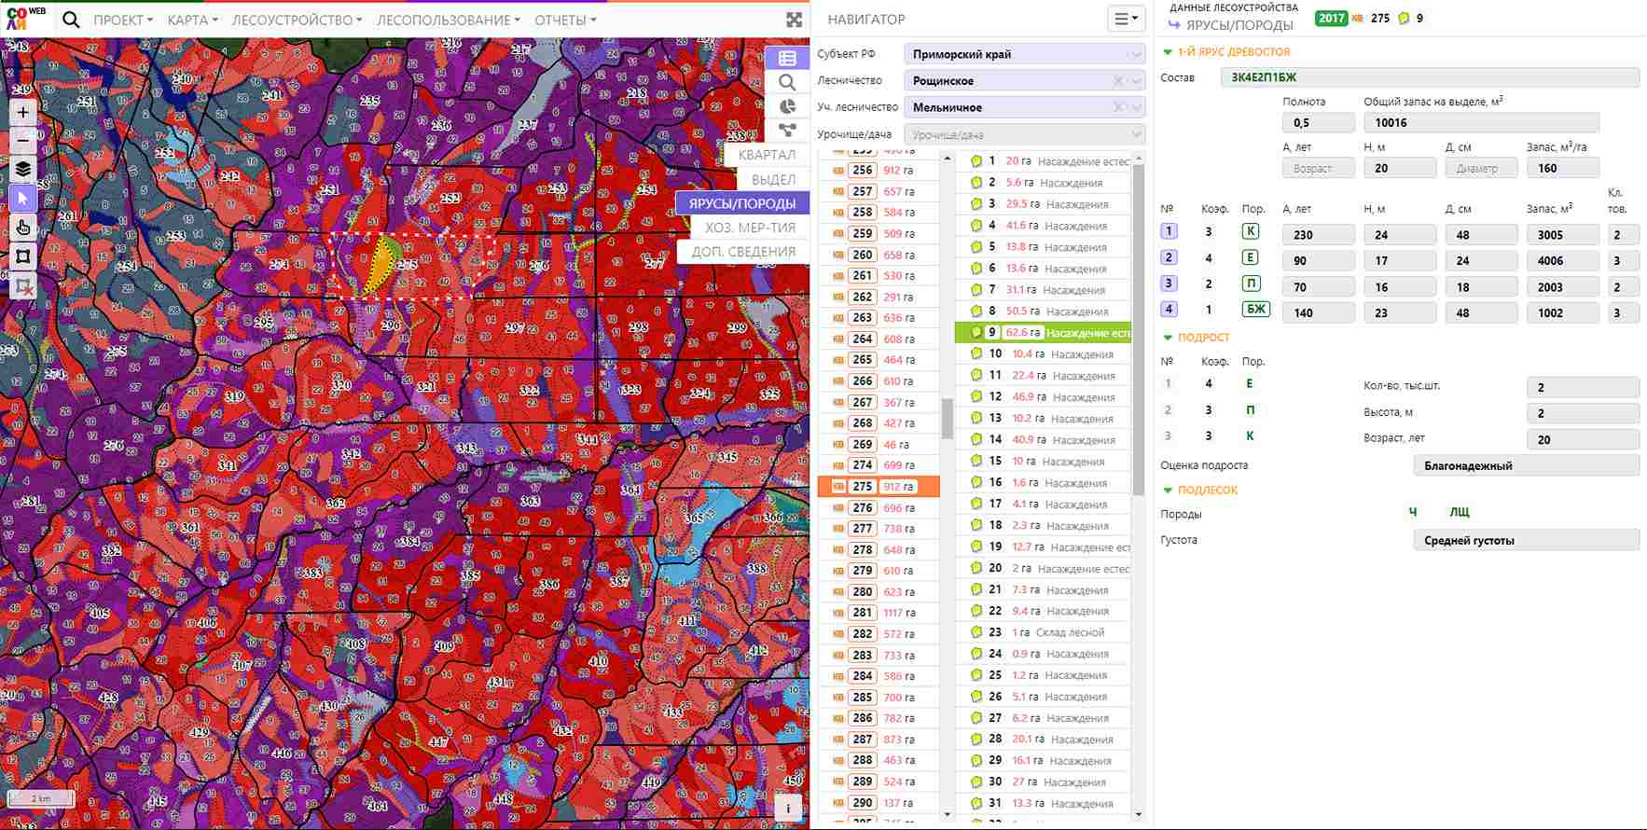Viewport: 1647px width, 830px height.
Task: Click the back arrow beside ЯРУСЫ/ПОРОДЫ header
Action: (1173, 25)
